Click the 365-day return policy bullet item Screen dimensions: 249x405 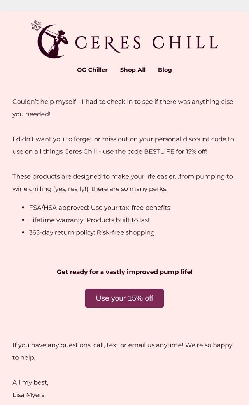pyautogui.click(x=92, y=232)
